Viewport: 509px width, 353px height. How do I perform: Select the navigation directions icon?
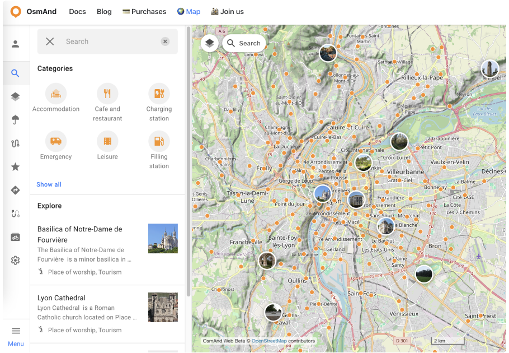(16, 190)
